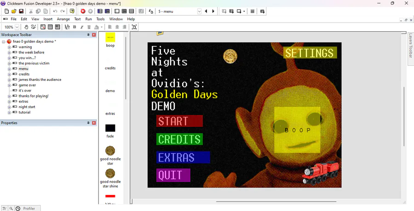The height and width of the screenshot is (211, 414).
Task: Click the Center frame icon
Action: pos(134,27)
